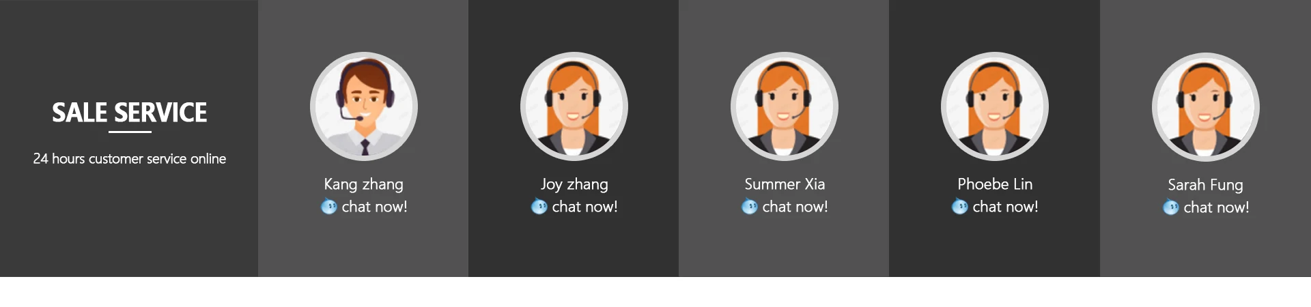Screen dimensions: 1311x307
Task: Click the SALE SERVICE heading
Action: pyautogui.click(x=130, y=113)
